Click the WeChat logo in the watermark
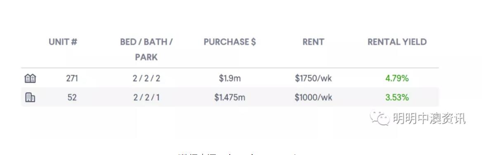 (x=380, y=118)
